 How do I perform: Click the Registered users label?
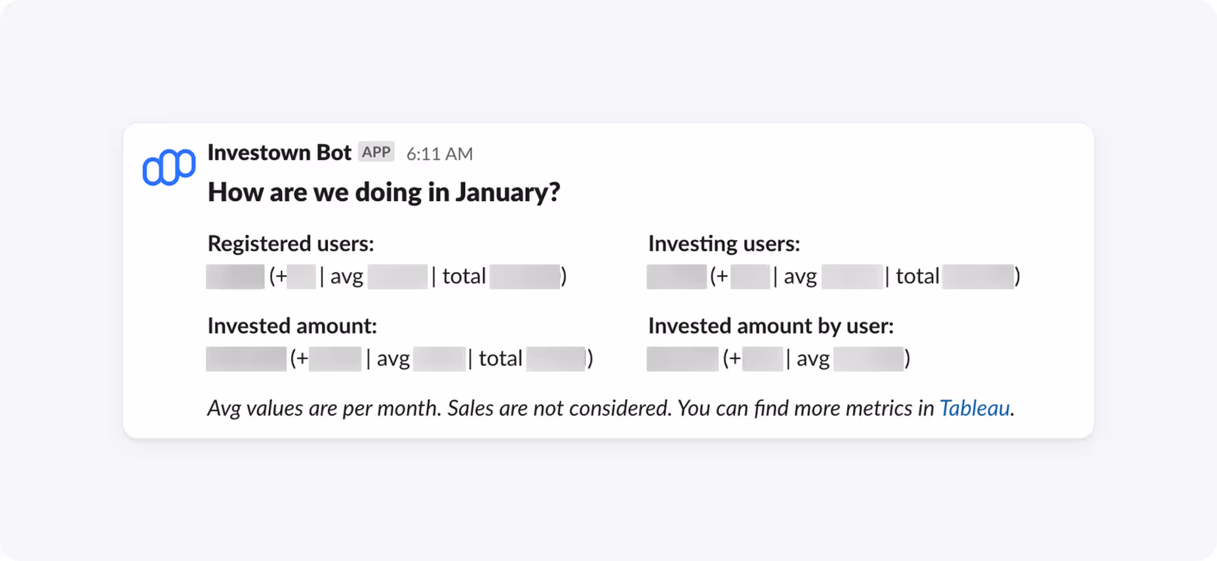(x=290, y=244)
